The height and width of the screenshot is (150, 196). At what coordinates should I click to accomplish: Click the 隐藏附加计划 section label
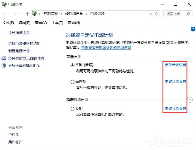coord(77,100)
